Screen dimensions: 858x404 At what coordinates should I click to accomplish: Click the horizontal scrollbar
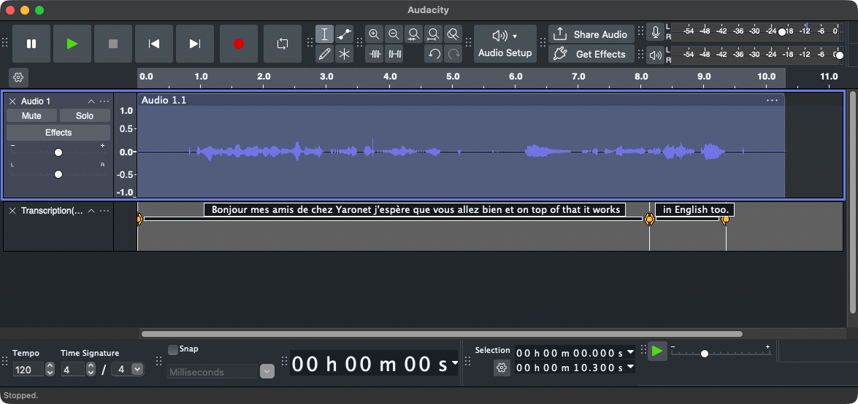pos(442,333)
